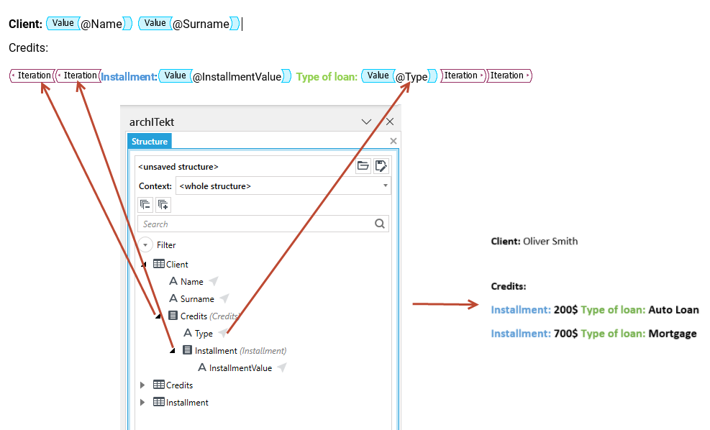Switch to the Structure tab
This screenshot has width=710, height=430.
point(150,141)
